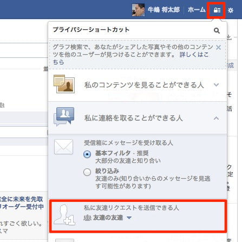
Task: Go to ホーム in the top bar
Action: 197,10
